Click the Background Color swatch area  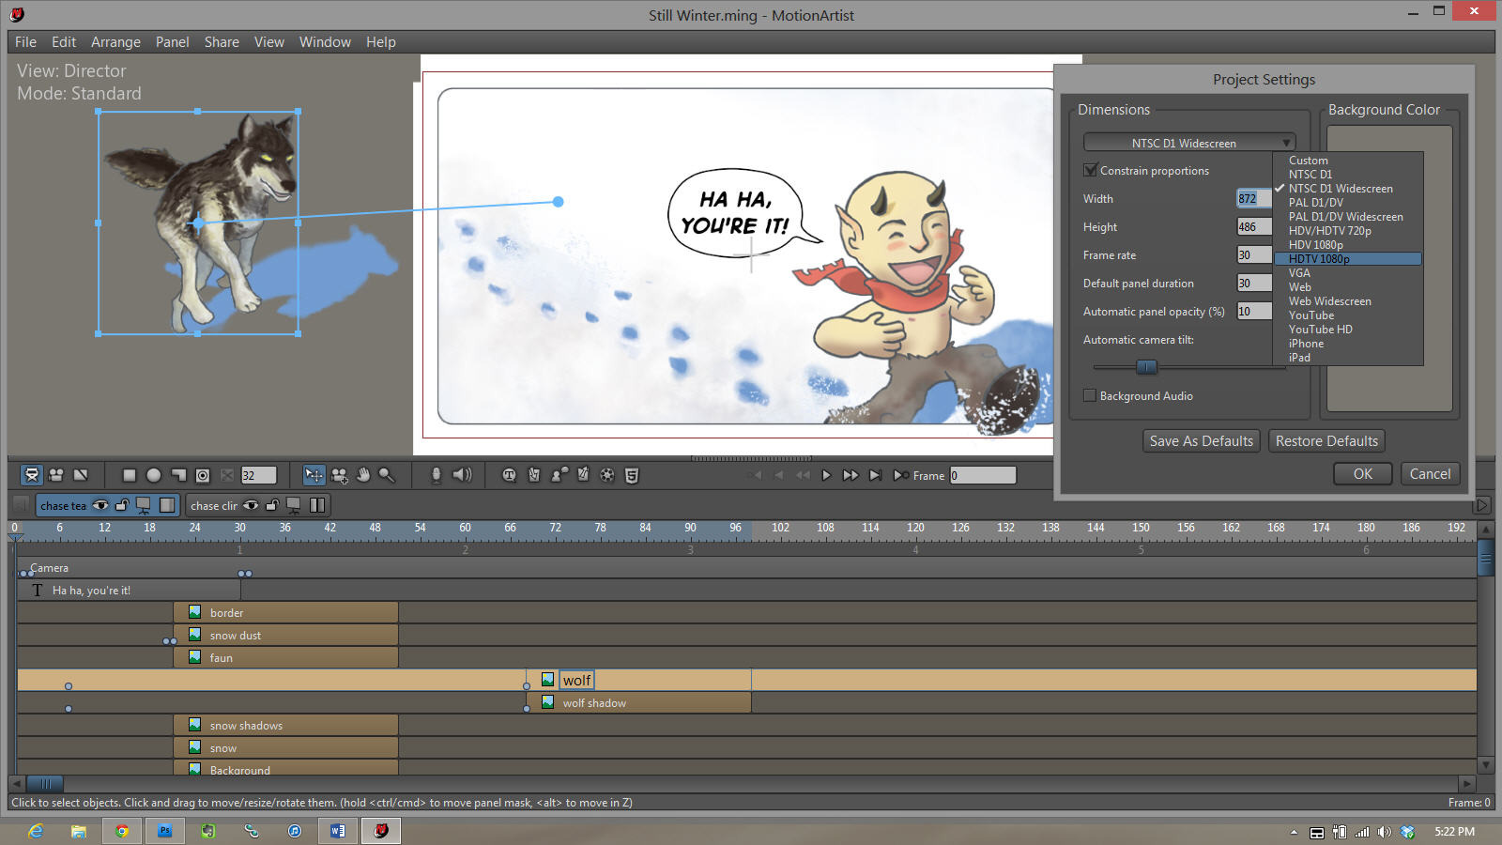(x=1389, y=269)
